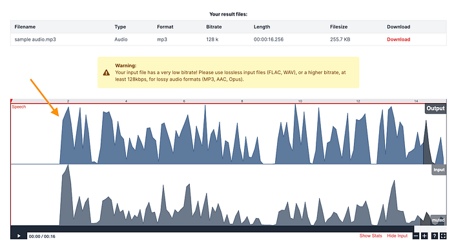
Task: Click the timeline ruler at mark 12
Action: click(358, 101)
